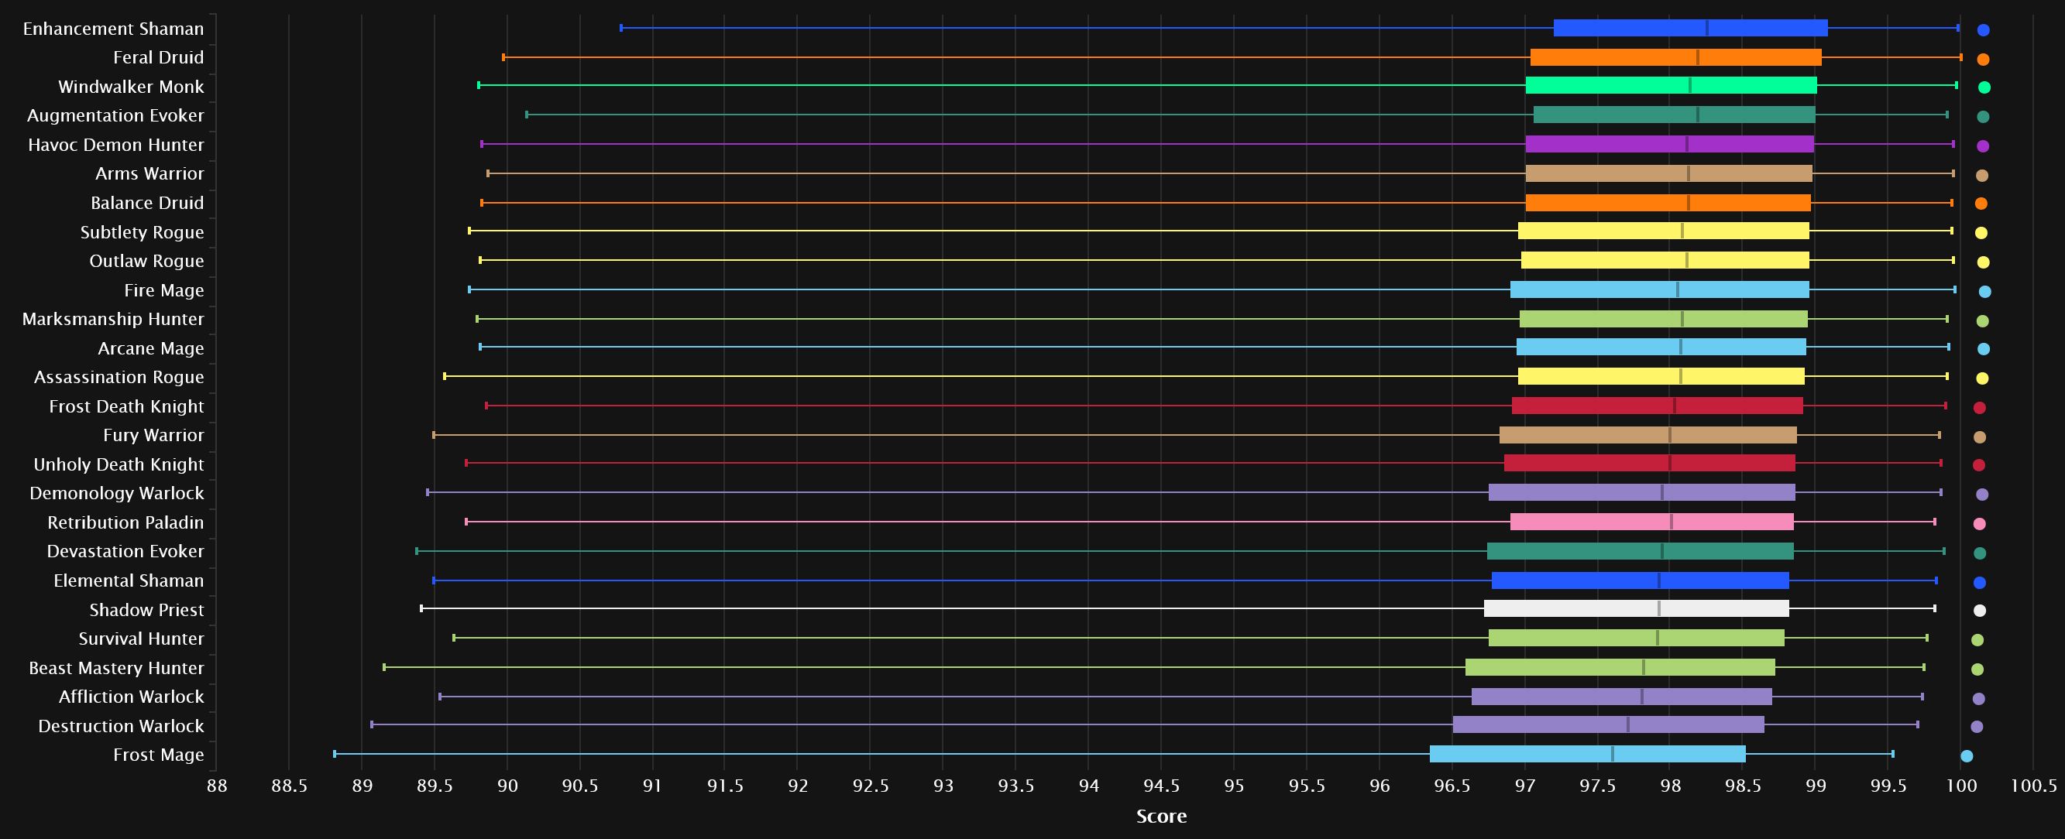This screenshot has width=2065, height=839.
Task: Click the Frost Mage light blue bar
Action: 1588,754
